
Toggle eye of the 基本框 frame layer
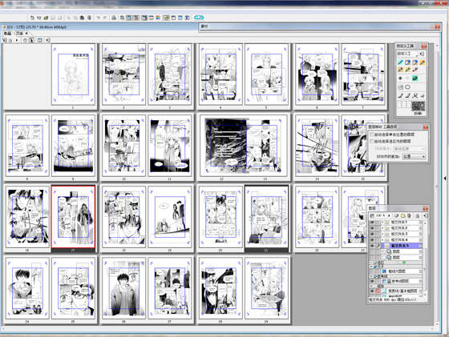point(372,291)
